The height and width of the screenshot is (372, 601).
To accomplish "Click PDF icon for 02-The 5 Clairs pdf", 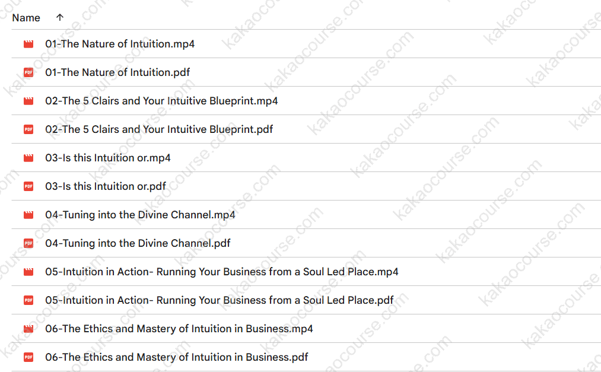I will 28,129.
